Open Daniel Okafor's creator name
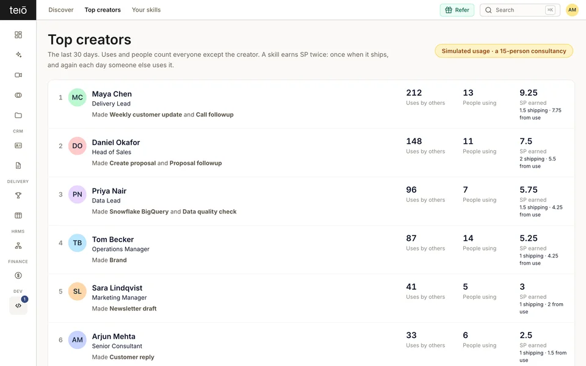This screenshot has width=586, height=366. pos(116,143)
